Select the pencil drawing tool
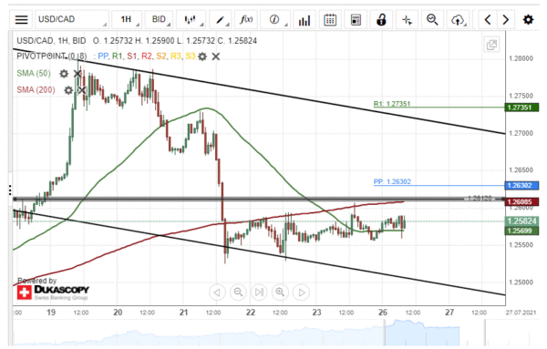 [220, 19]
